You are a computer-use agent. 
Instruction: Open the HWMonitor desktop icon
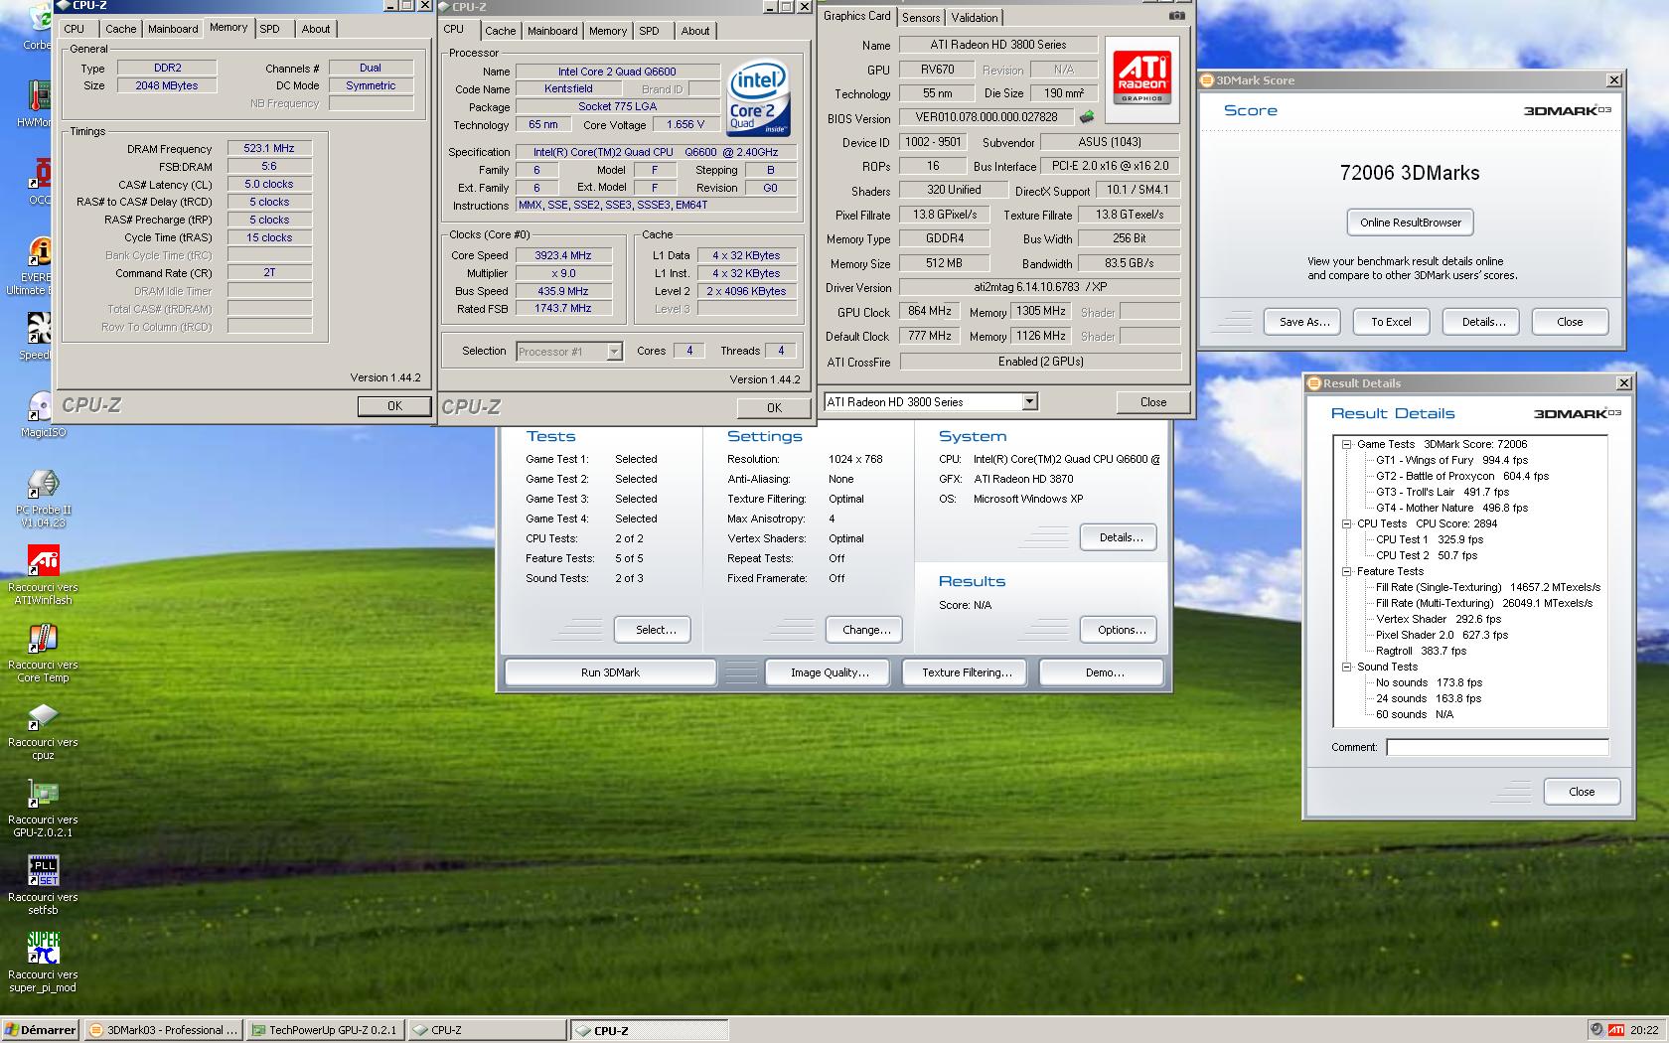40,96
